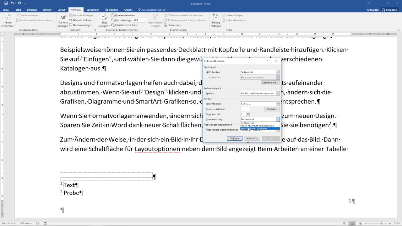Insert a Querverweis
402x226 pixels.
coord(172,25)
